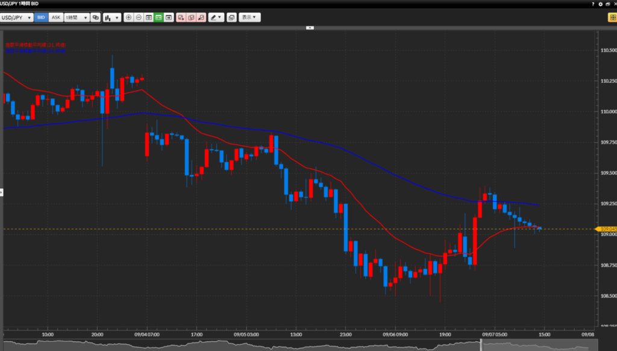Click the 109.04 current price marker
Viewport: 617px width, 351px height.
pos(606,229)
